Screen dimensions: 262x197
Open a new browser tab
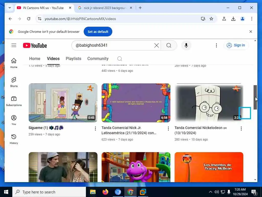[140, 8]
